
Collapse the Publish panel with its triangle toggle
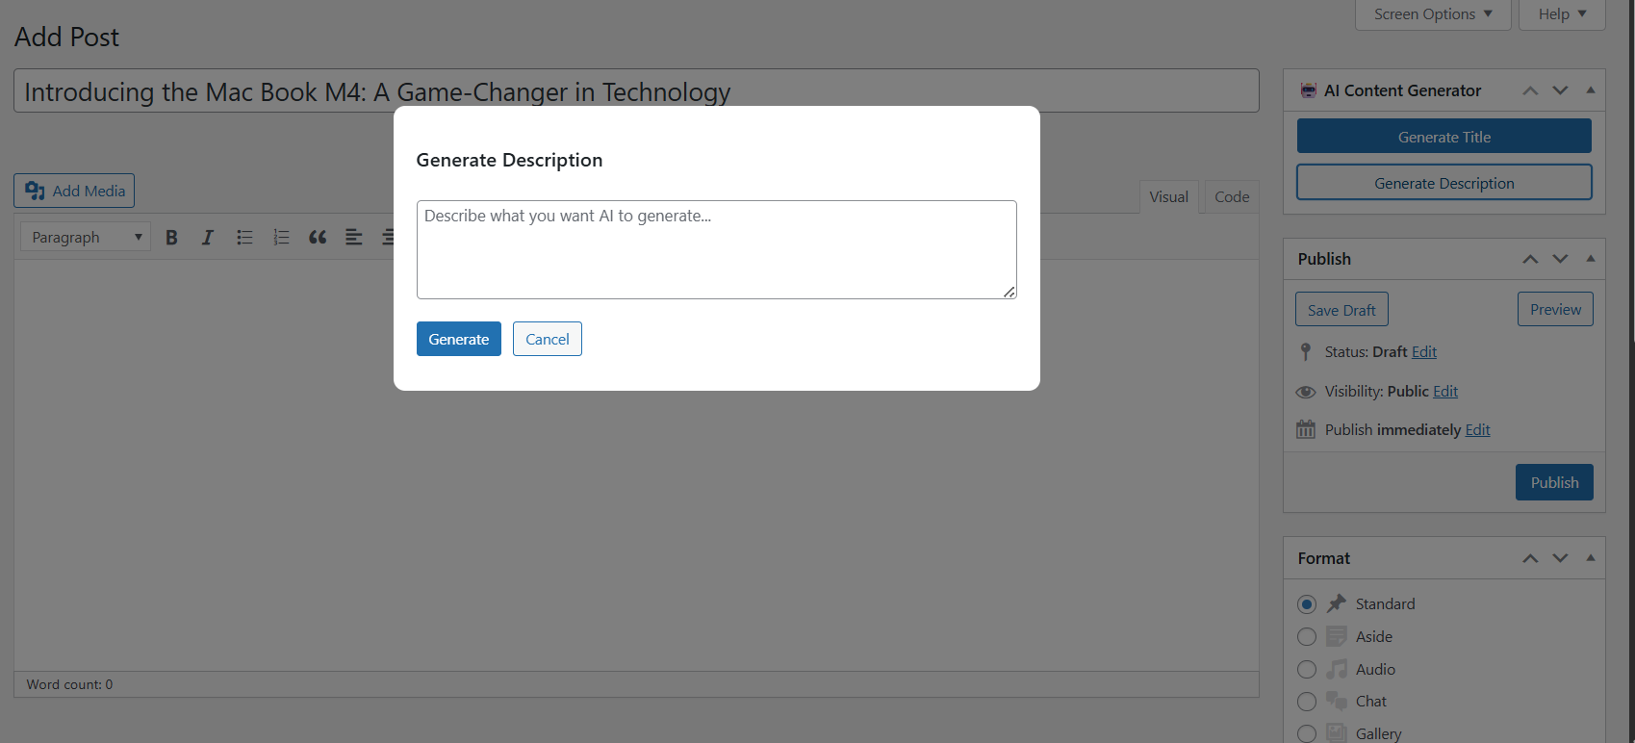1591,259
